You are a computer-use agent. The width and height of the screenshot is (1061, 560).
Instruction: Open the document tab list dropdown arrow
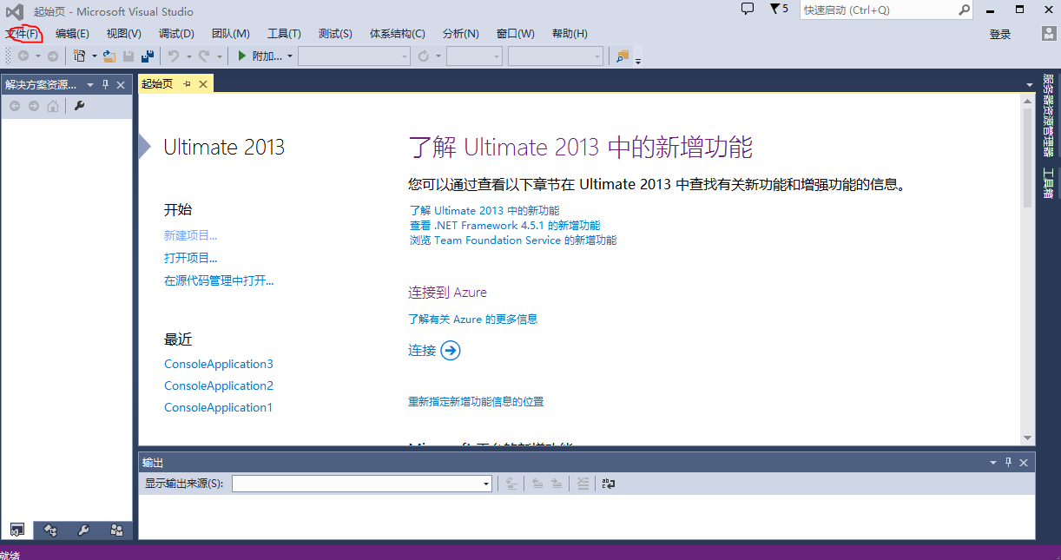coord(1030,85)
